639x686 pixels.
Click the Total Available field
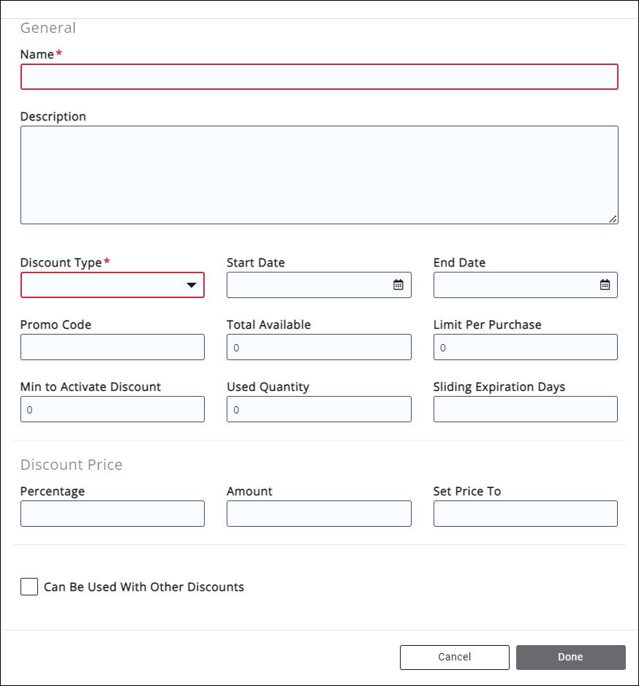319,347
